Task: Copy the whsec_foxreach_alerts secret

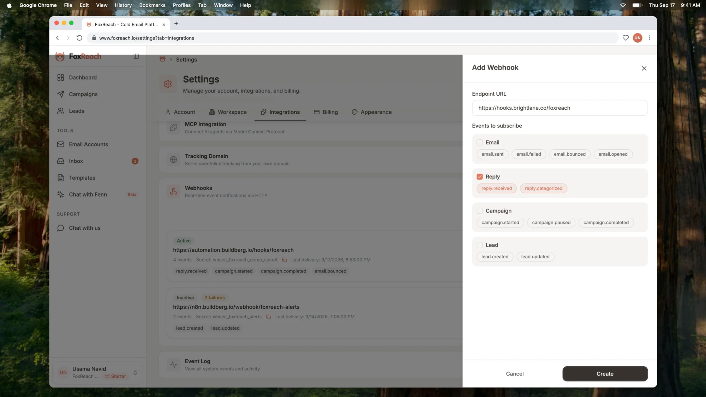Action: 268,317
